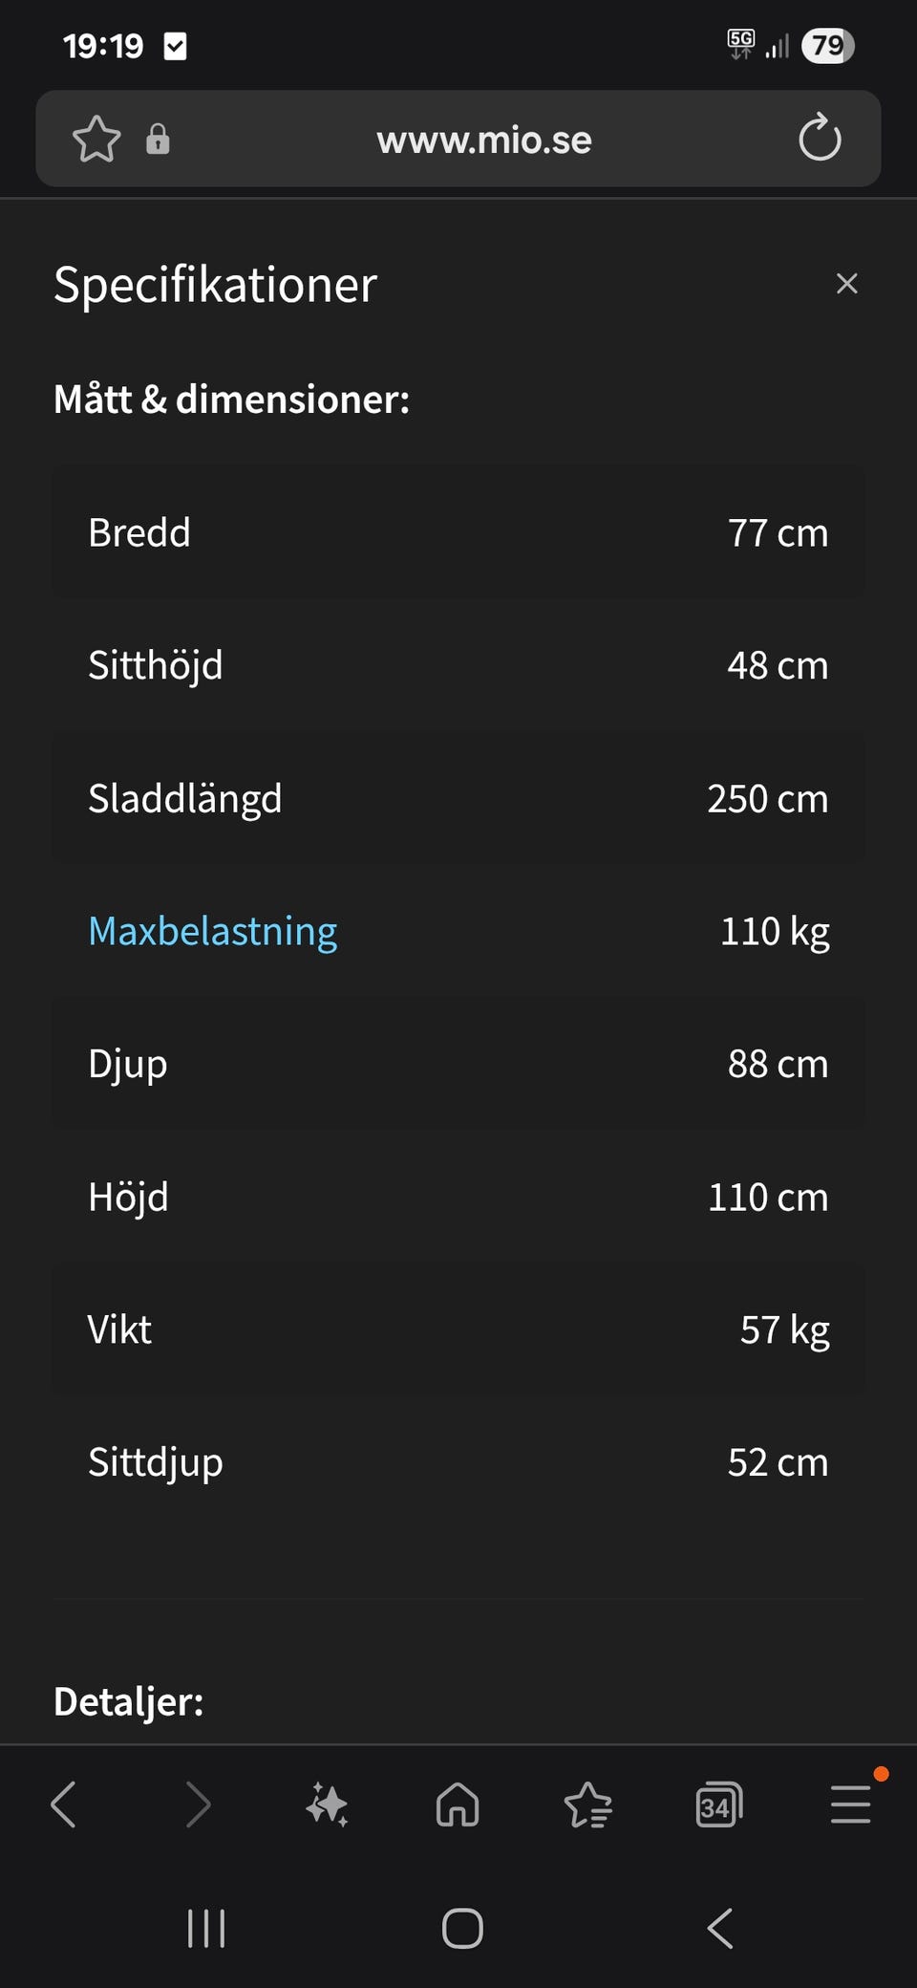917x1988 pixels.
Task: Select the Sladdlängd row
Action: click(x=458, y=799)
